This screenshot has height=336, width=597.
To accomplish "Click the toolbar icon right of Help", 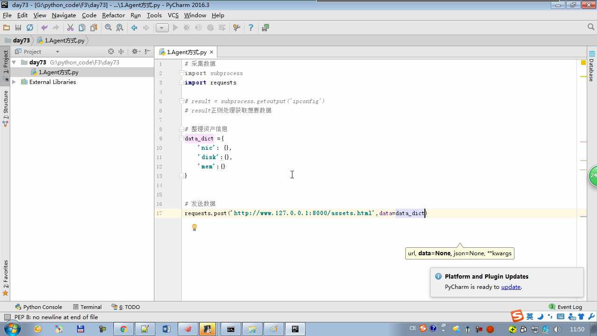I will [x=265, y=28].
